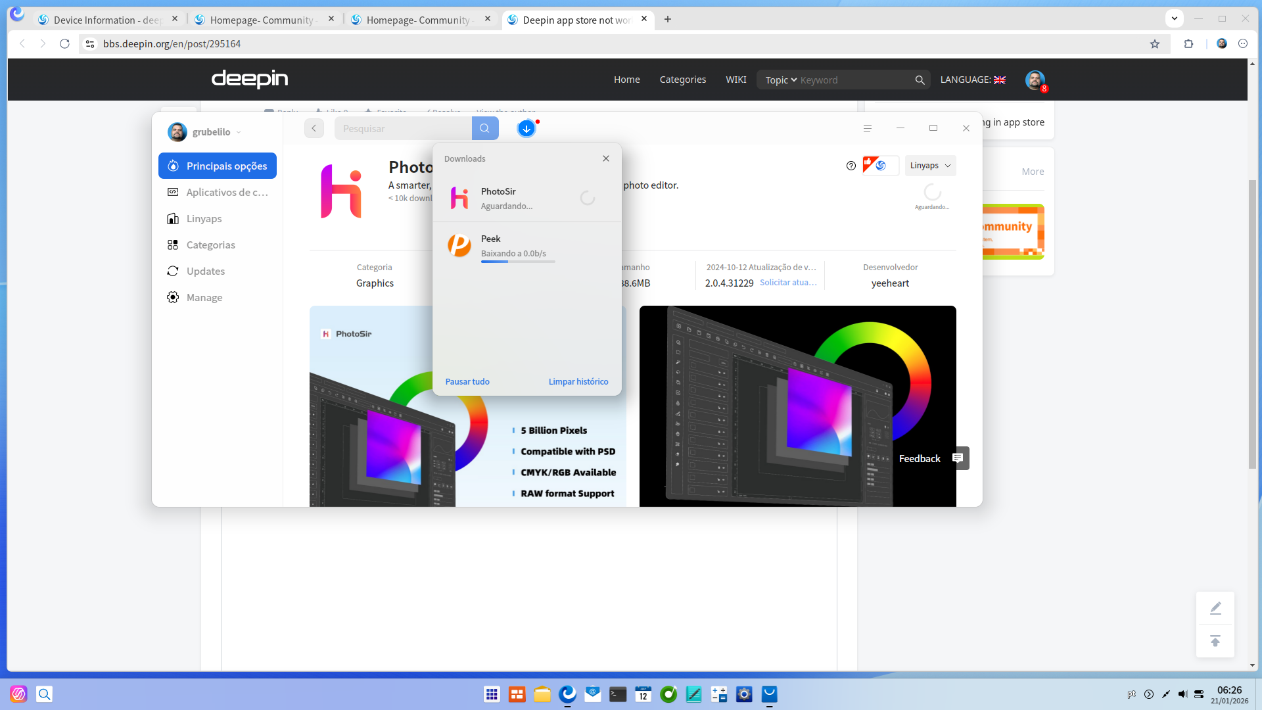Image resolution: width=1262 pixels, height=710 pixels.
Task: Click the forum edit pencil icon
Action: coord(1215,608)
